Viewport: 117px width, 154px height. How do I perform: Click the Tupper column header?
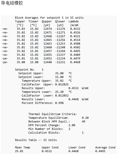coord(20,21)
